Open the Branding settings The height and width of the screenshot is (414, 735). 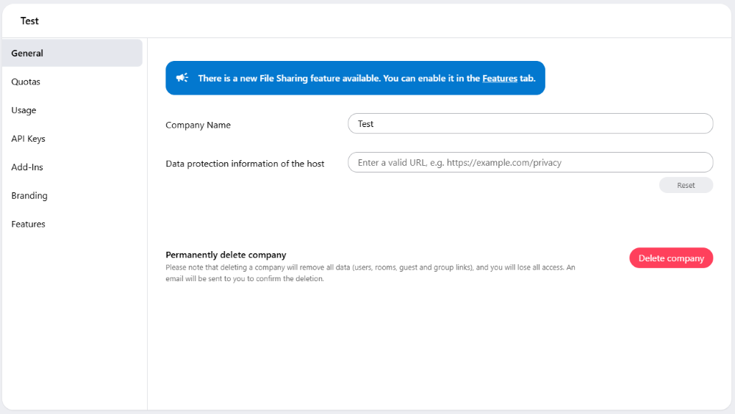coord(29,196)
